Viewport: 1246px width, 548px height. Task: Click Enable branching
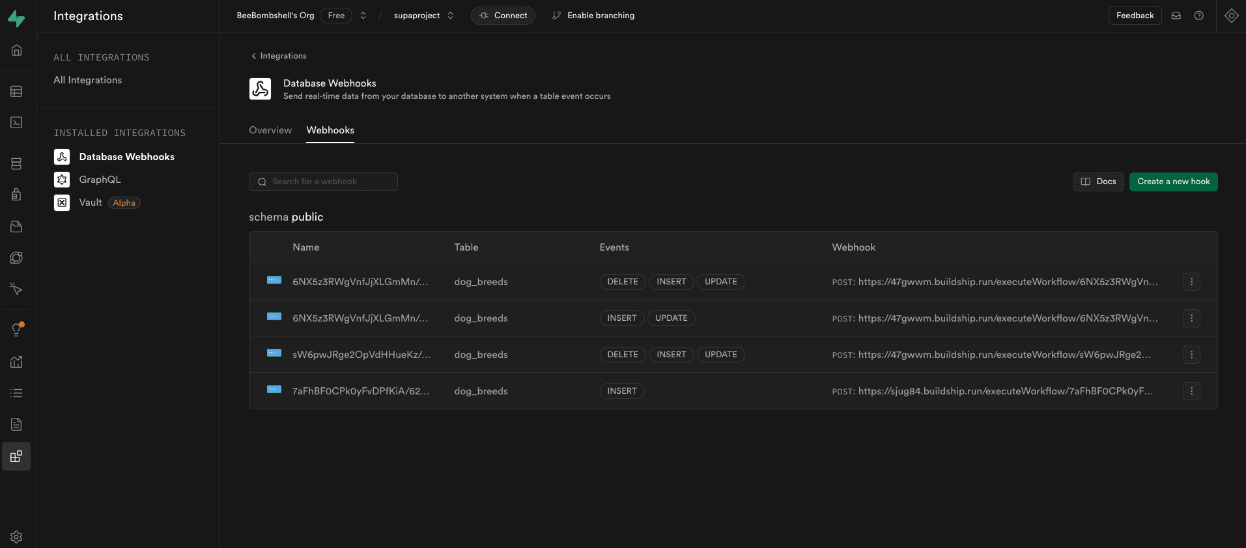[x=593, y=16]
